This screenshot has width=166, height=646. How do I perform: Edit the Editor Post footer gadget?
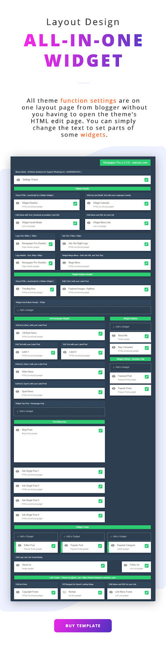(54, 546)
